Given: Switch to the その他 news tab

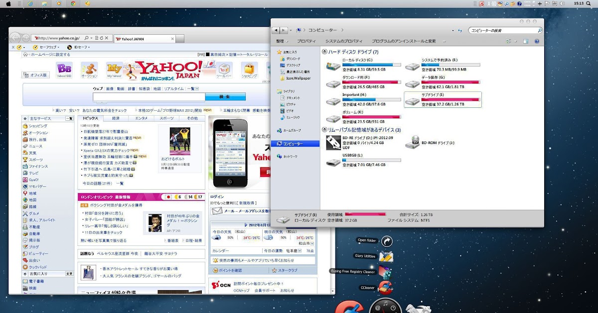Looking at the screenshot, I should [192, 118].
